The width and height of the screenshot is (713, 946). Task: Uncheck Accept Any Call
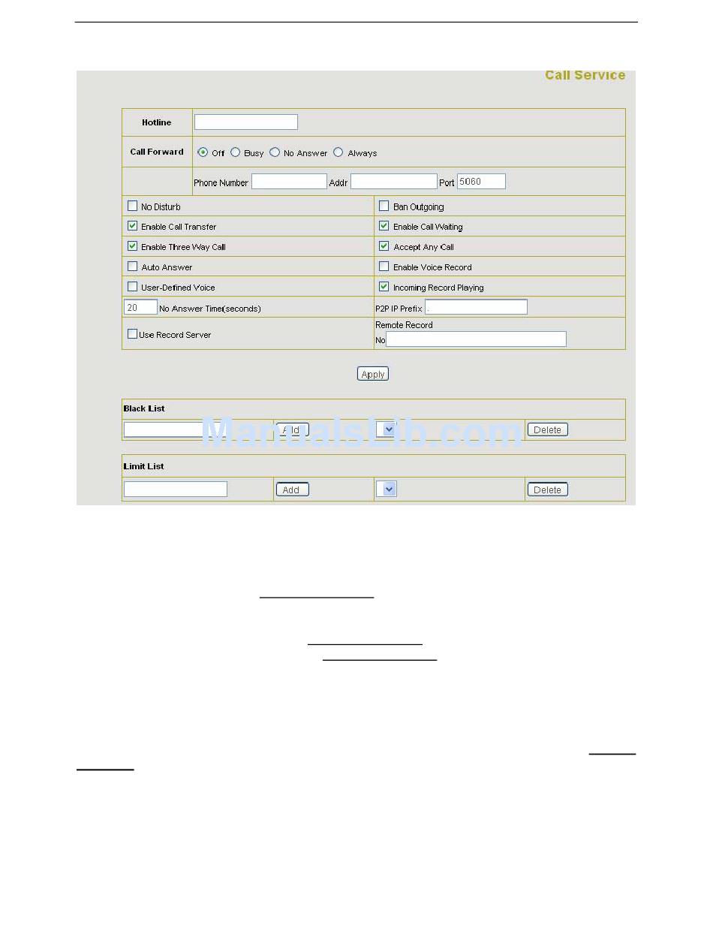(x=384, y=246)
